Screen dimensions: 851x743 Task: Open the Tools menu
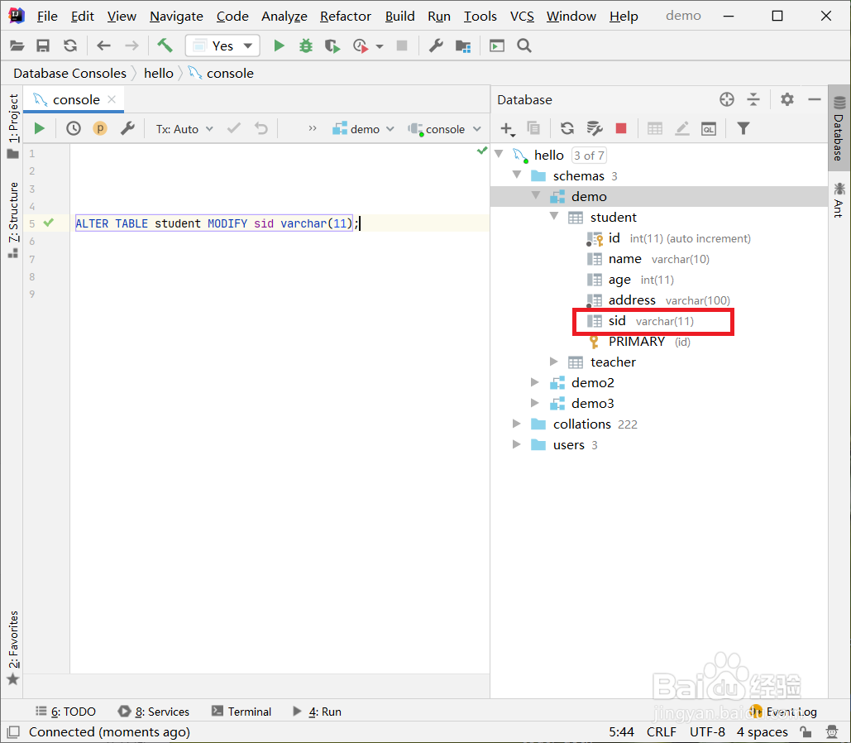coord(480,17)
